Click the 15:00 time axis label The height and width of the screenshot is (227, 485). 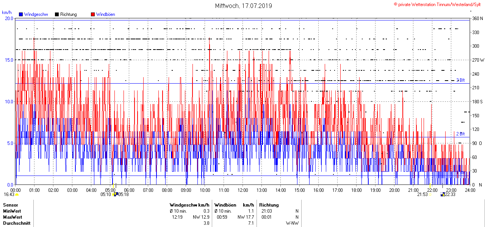300,190
